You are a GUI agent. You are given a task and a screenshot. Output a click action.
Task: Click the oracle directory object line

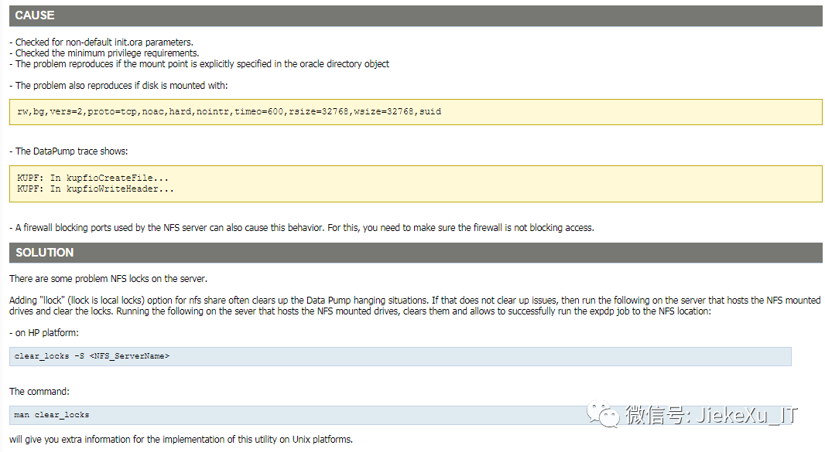tap(199, 63)
